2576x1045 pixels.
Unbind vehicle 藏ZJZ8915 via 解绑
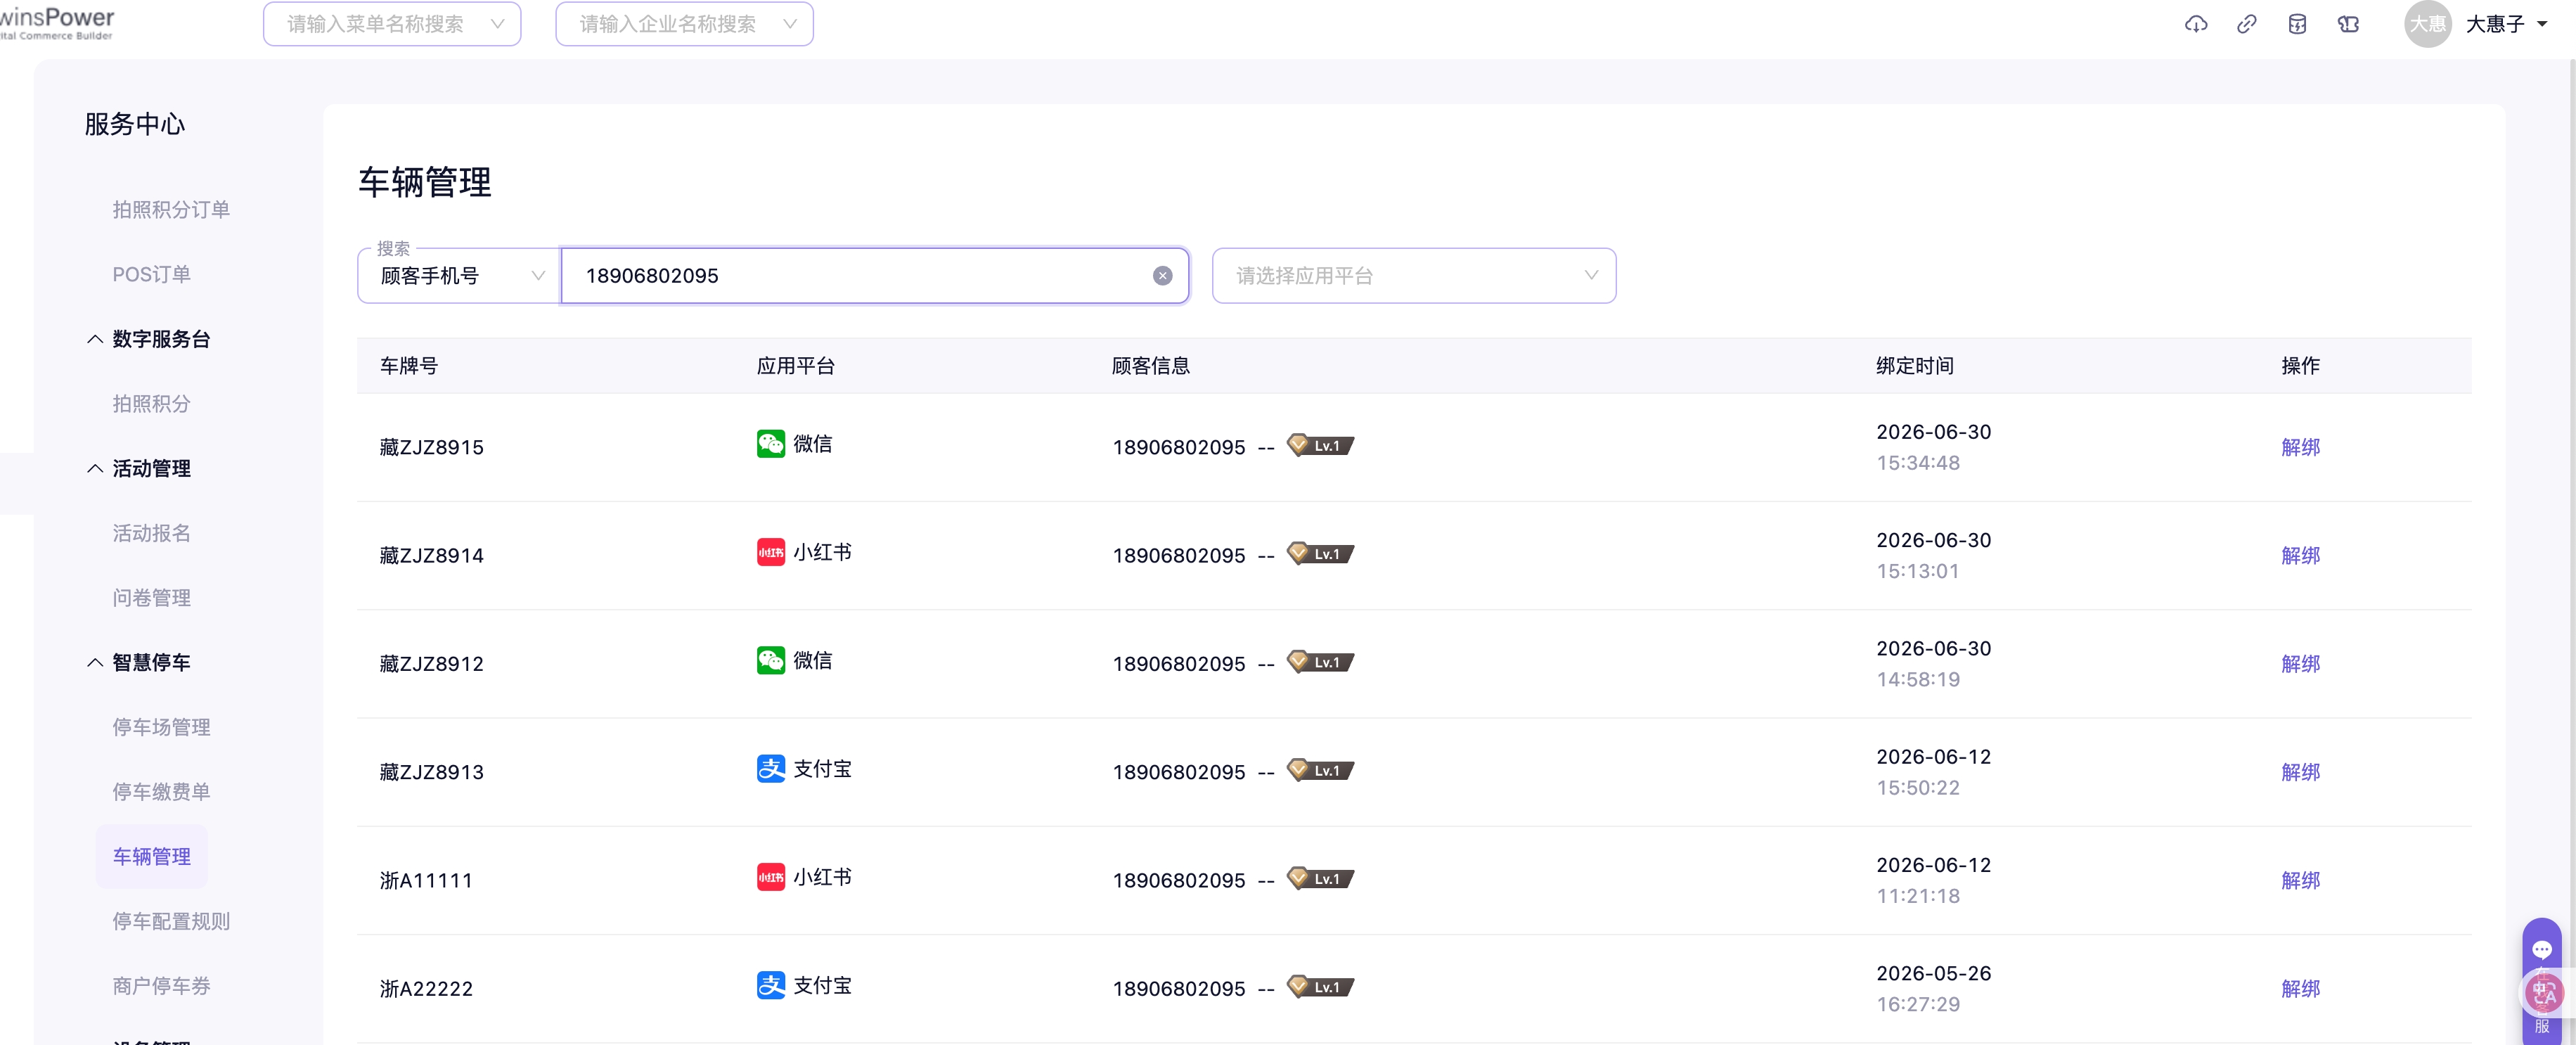(2300, 447)
